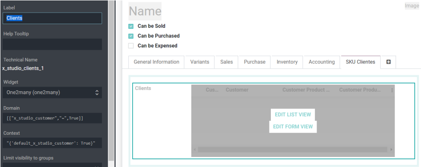Click the Image placeholder
Image resolution: width=421 pixels, height=167 pixels.
[x=411, y=6]
